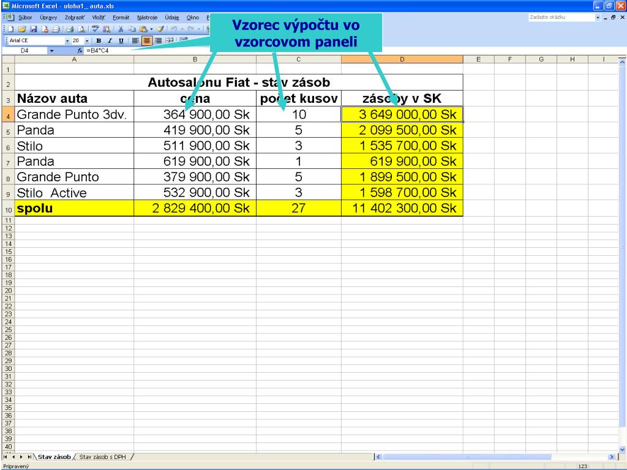Screen dimensions: 627x470
Task: Click the fx insert function icon
Action: (80, 51)
